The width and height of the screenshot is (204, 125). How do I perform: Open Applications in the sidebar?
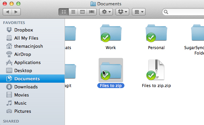(x=32, y=62)
